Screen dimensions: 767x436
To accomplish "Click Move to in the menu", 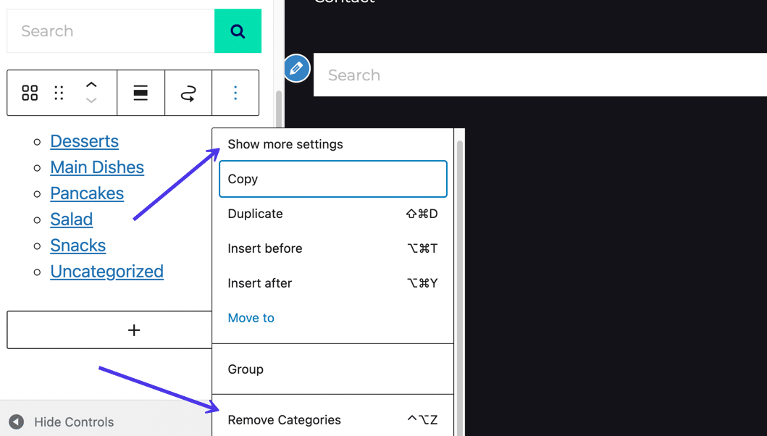I will tap(251, 318).
